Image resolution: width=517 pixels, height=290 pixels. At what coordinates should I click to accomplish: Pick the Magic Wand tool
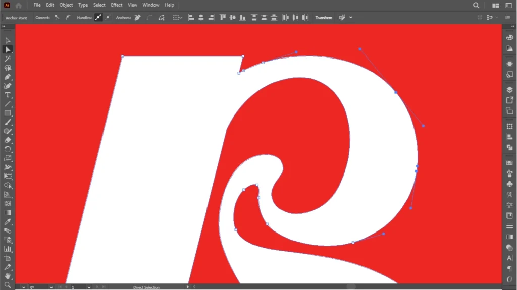click(8, 59)
